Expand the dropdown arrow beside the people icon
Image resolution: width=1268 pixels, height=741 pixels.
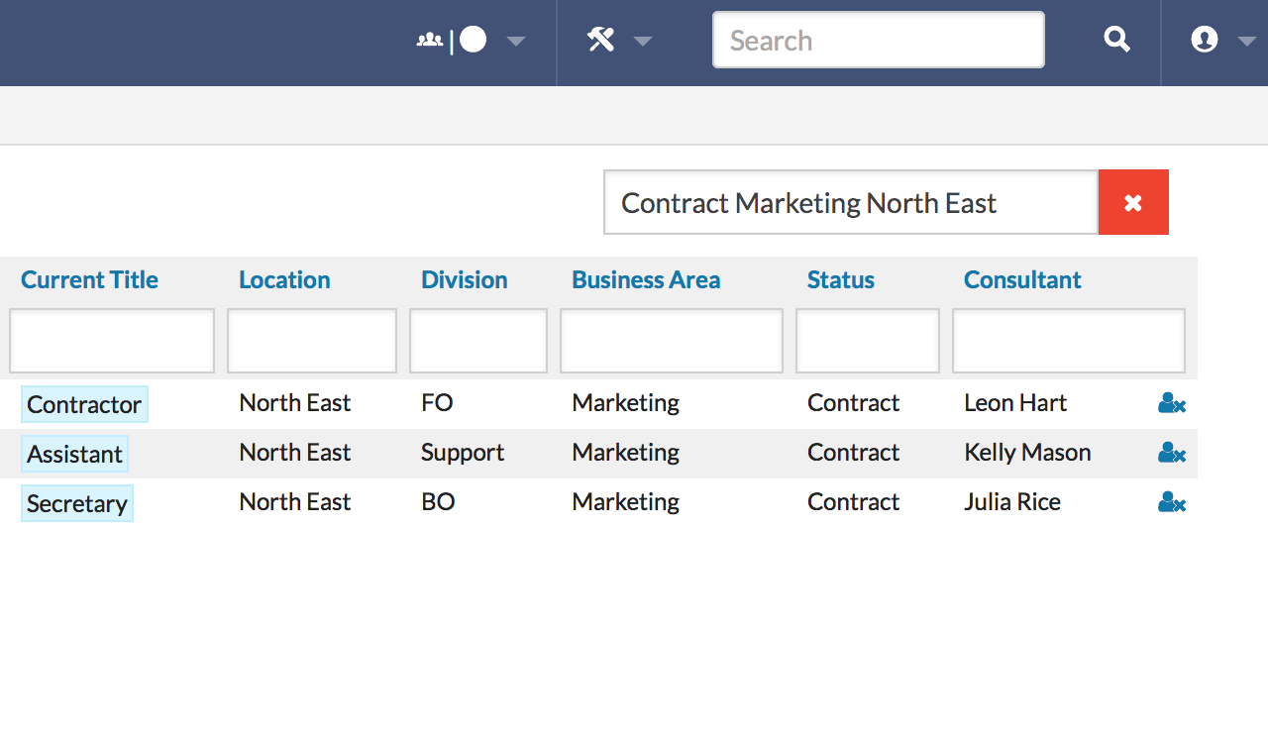pos(515,41)
